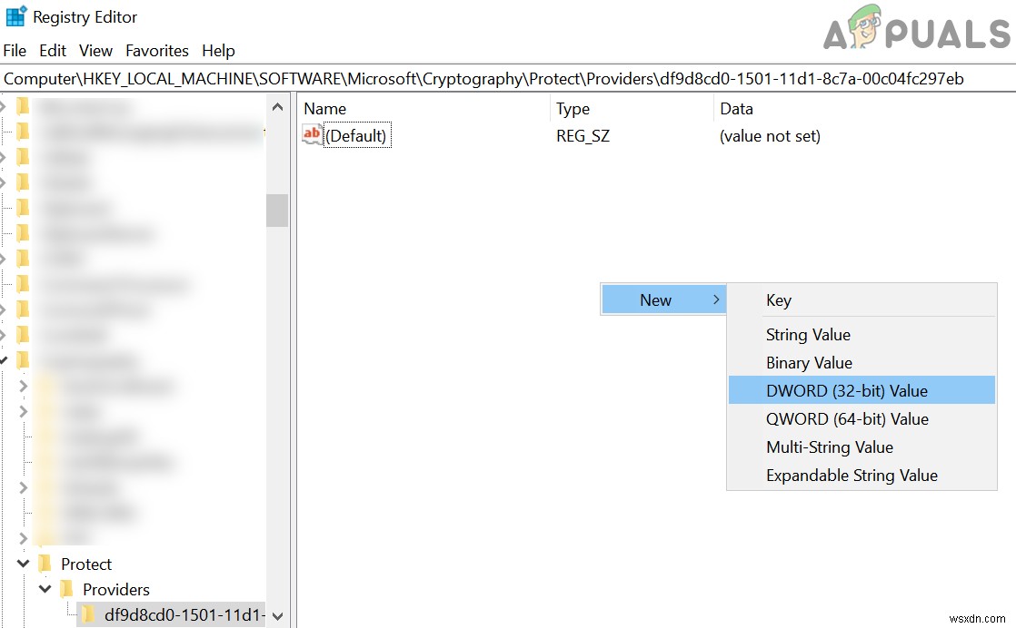Click the tree scrollbar up arrow
Image resolution: width=1016 pixels, height=628 pixels.
pos(277,107)
